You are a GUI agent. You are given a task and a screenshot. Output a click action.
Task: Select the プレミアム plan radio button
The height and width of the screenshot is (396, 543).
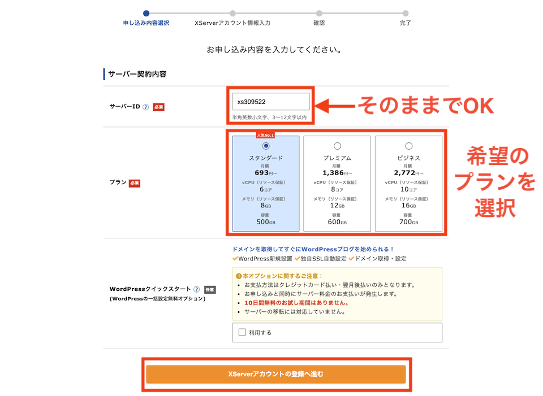click(337, 146)
